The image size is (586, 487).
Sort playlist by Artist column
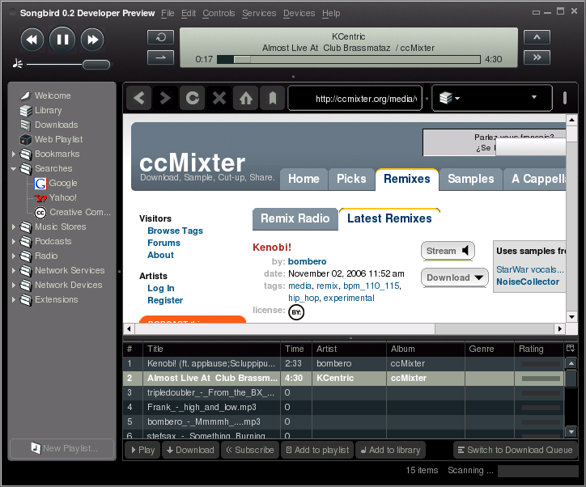click(x=349, y=349)
